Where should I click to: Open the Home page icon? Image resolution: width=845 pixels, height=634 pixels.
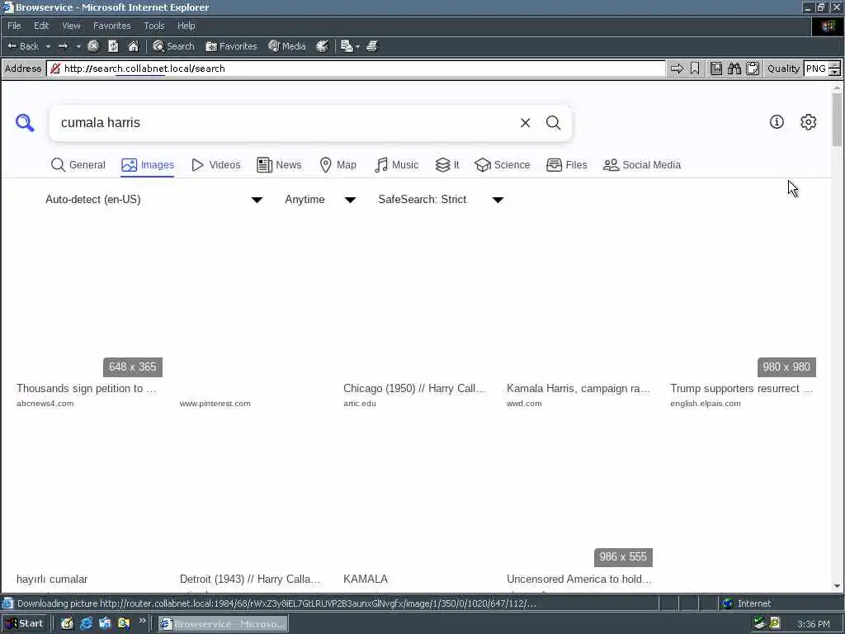click(x=133, y=46)
